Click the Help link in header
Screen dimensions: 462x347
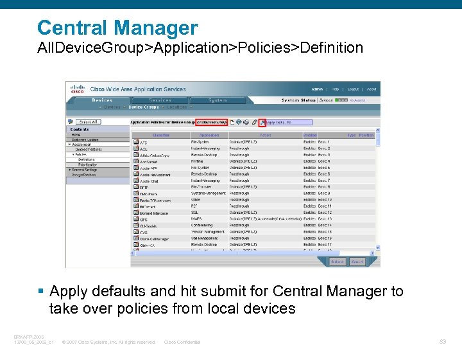pyautogui.click(x=336, y=89)
